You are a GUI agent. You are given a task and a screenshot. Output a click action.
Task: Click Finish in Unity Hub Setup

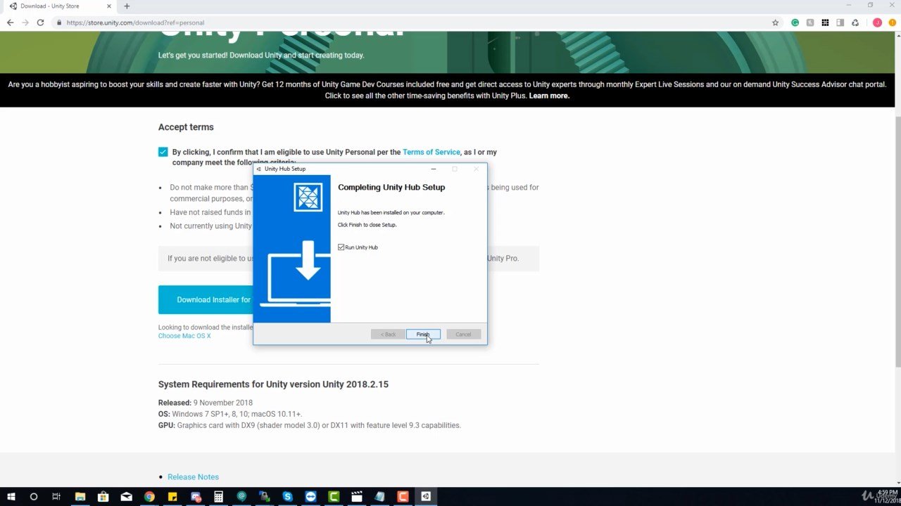[x=423, y=335]
